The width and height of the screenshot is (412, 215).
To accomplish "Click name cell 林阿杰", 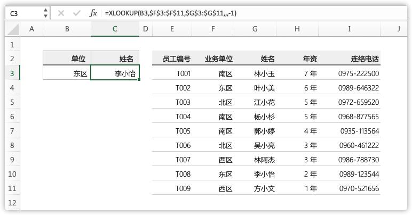I will tap(255, 160).
